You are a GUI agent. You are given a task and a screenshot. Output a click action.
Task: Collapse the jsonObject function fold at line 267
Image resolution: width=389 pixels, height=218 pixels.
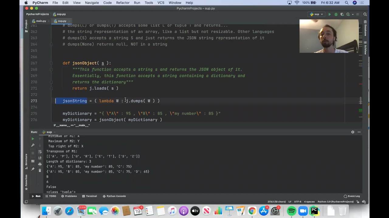point(51,63)
